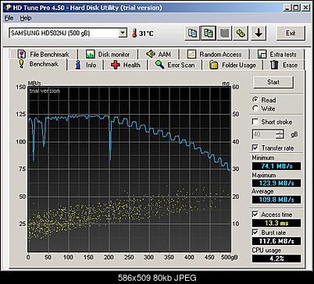Click the Random Access tab icon
Screen dimensions: 314x284
tap(191, 54)
